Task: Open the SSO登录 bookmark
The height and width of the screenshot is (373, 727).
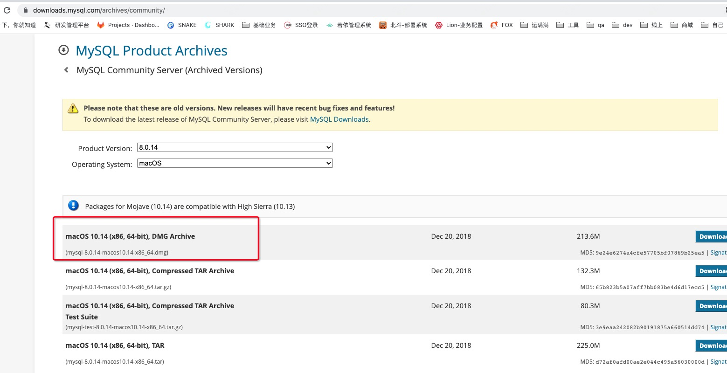Action: [301, 25]
